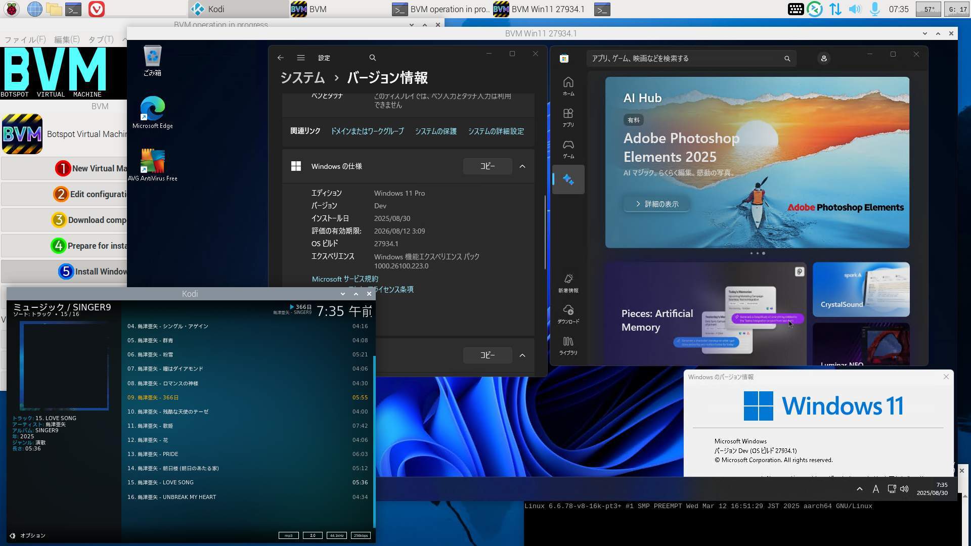This screenshot has height=546, width=971.
Task: Collapse the lower section chevron beside Copy
Action: tap(522, 355)
